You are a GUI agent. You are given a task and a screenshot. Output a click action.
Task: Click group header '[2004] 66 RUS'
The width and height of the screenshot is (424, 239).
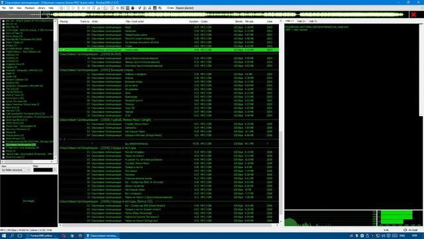pos(90,54)
